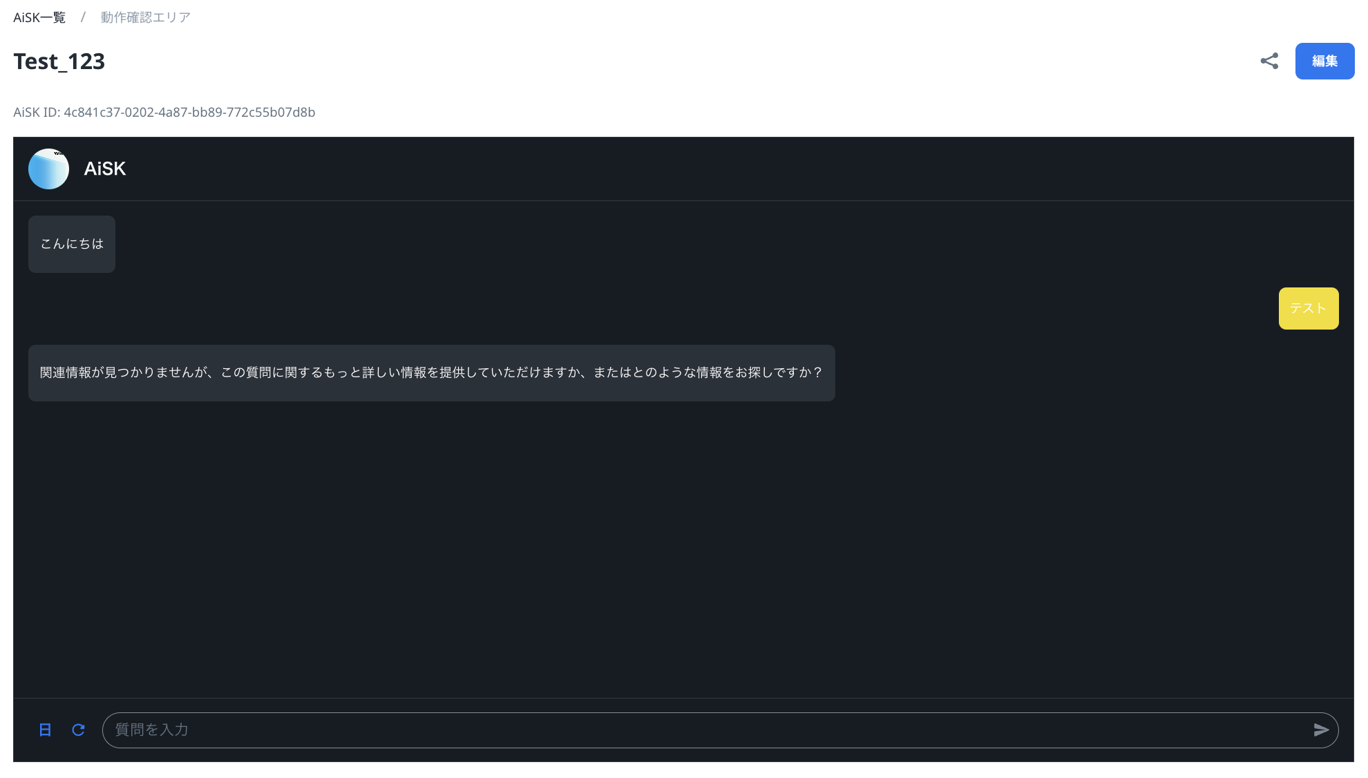This screenshot has width=1368, height=778.
Task: Click the 動作確認エリア breadcrumb item
Action: click(x=145, y=17)
